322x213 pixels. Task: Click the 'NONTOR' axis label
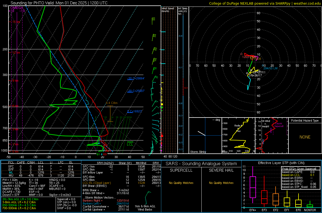point(310,210)
